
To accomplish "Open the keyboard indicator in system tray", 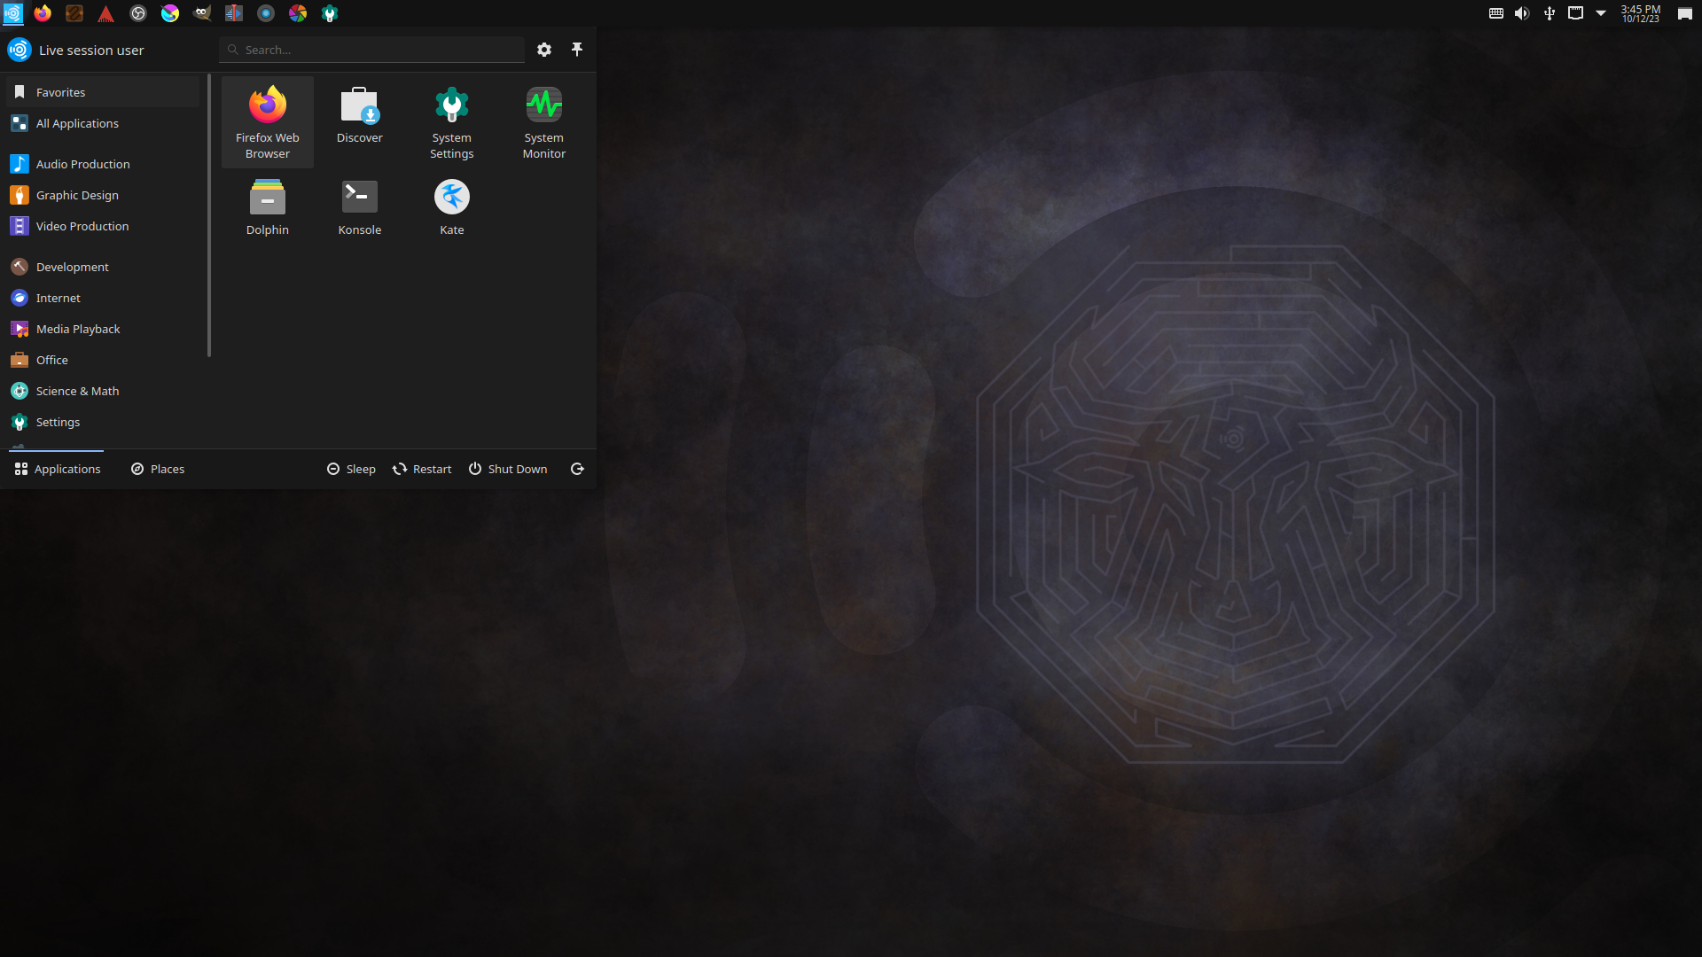I will (1496, 13).
